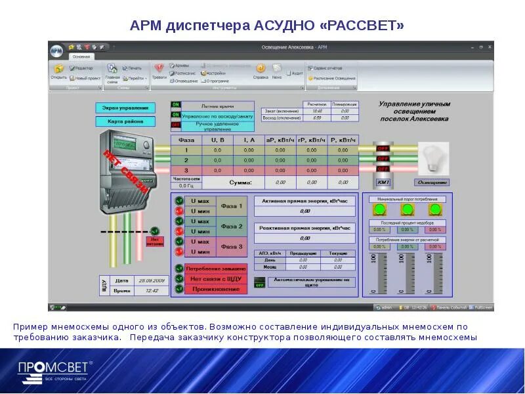Click the Нет связи с ЩДУ alarm bar

216,278
